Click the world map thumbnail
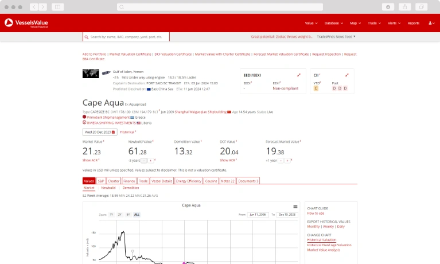This screenshot has height=264, width=440. click(x=91, y=73)
